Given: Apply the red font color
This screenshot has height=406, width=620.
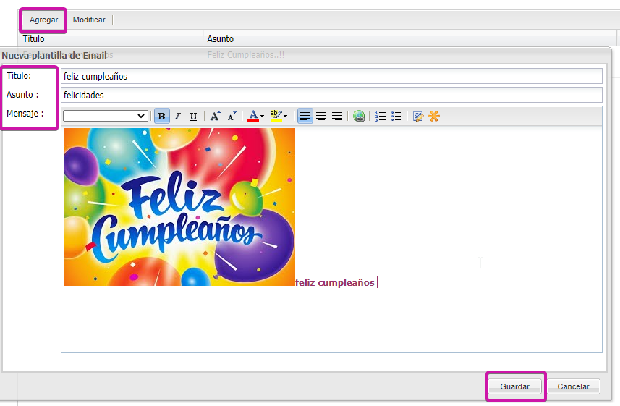Looking at the screenshot, I should click(252, 116).
